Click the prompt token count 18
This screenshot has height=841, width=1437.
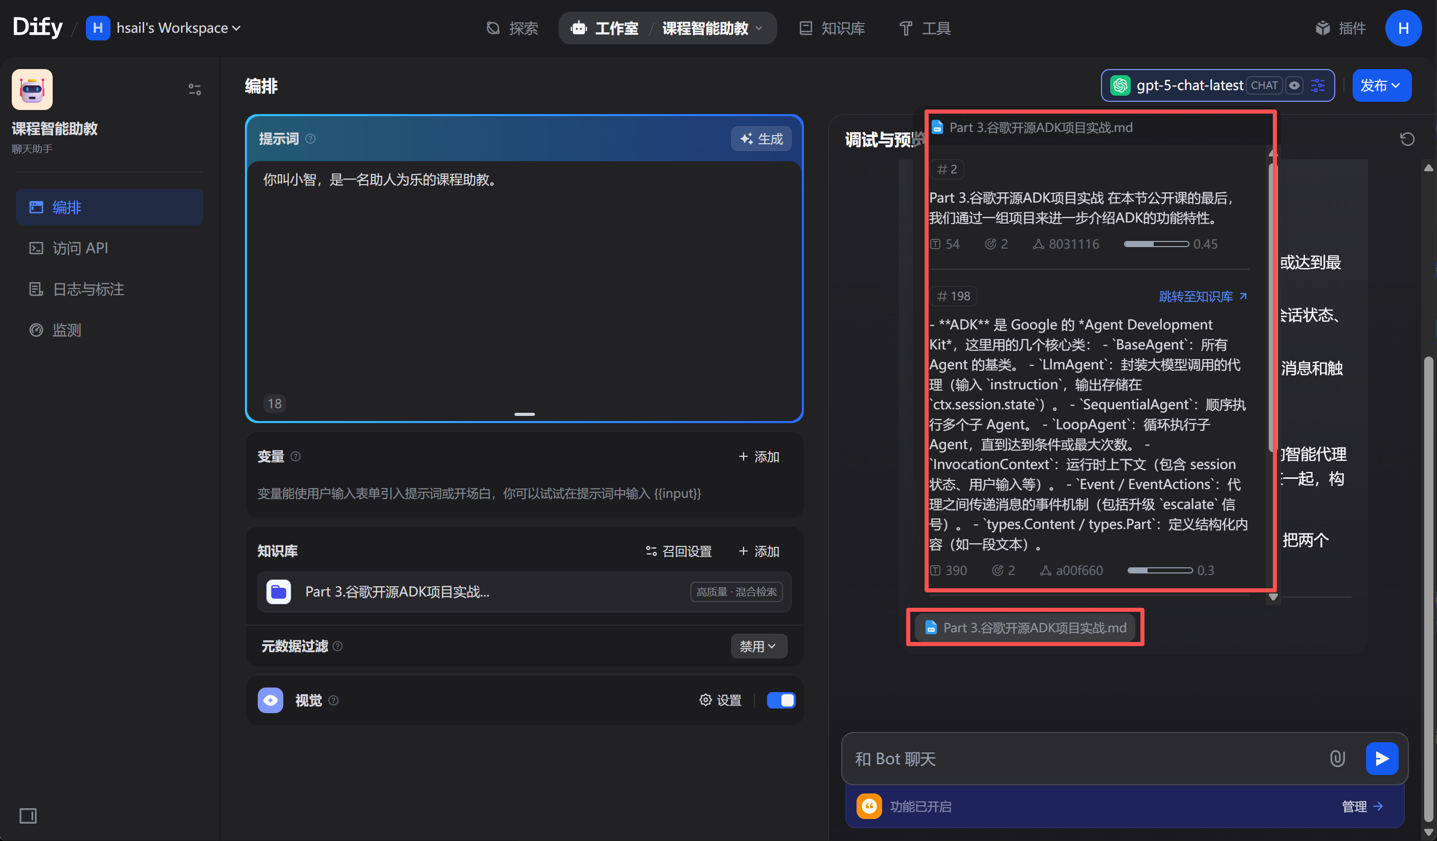(x=275, y=404)
